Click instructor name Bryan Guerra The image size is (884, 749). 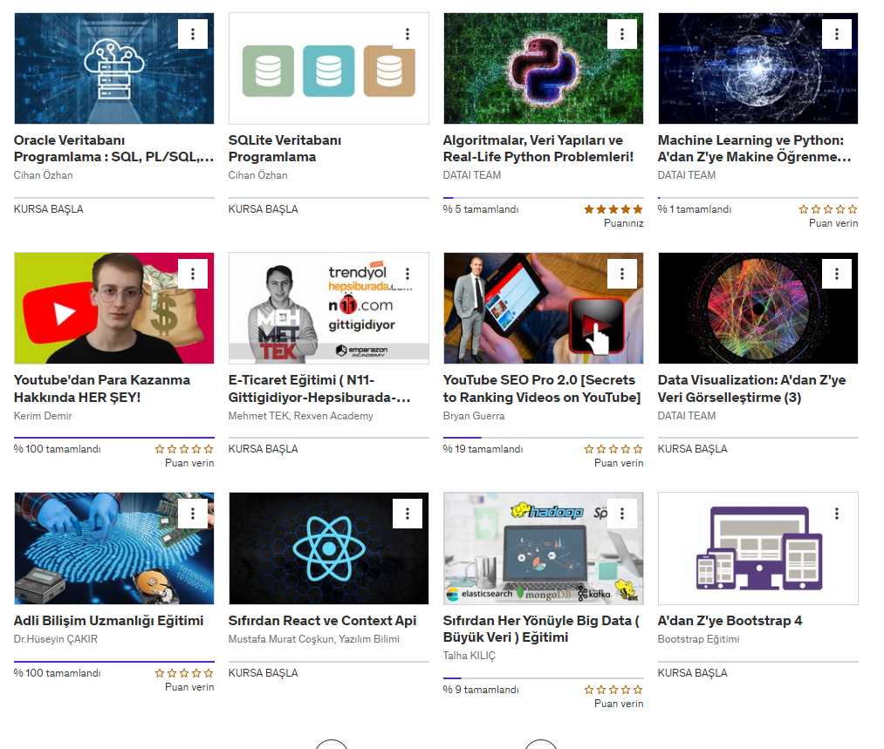pos(474,416)
